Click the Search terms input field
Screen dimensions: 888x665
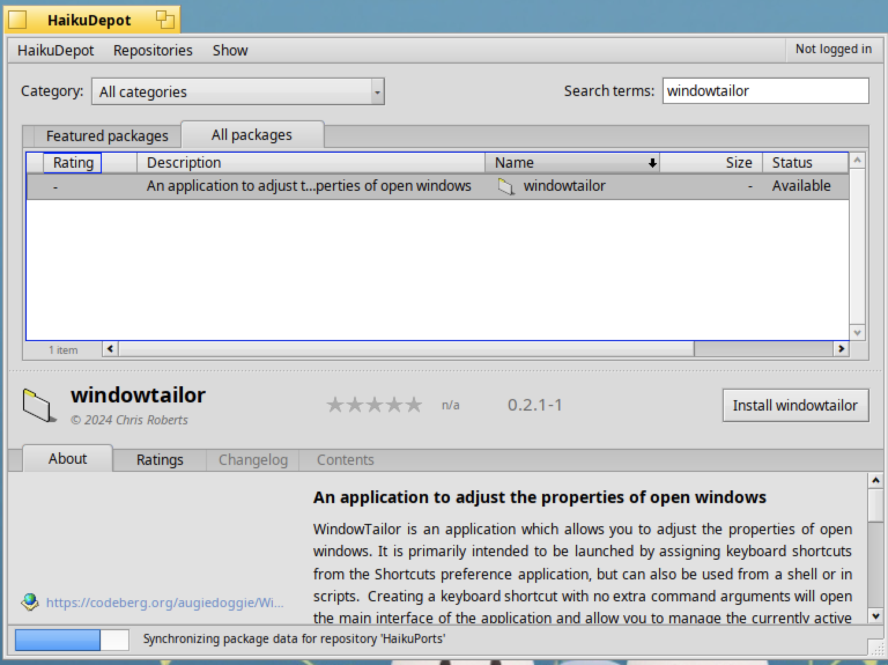tap(765, 91)
